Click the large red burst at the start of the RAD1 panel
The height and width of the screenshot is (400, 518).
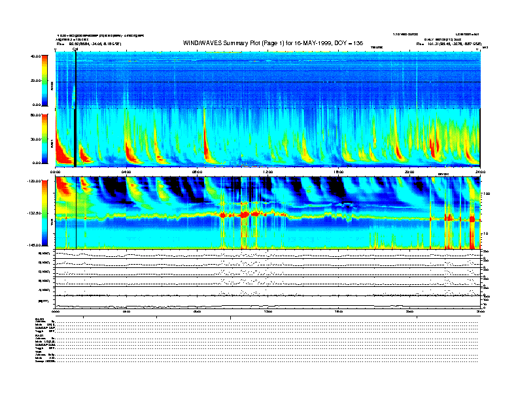click(x=62, y=153)
